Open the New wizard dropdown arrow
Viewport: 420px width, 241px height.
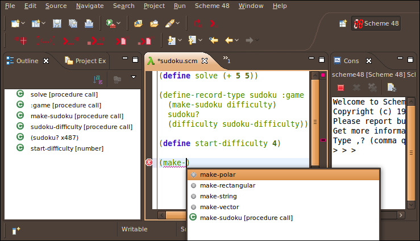[23, 23]
